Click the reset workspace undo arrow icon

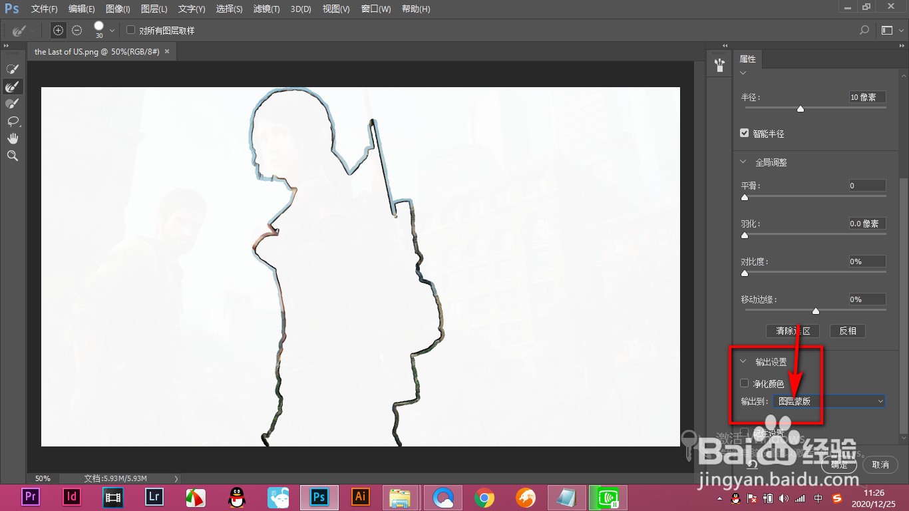click(752, 464)
